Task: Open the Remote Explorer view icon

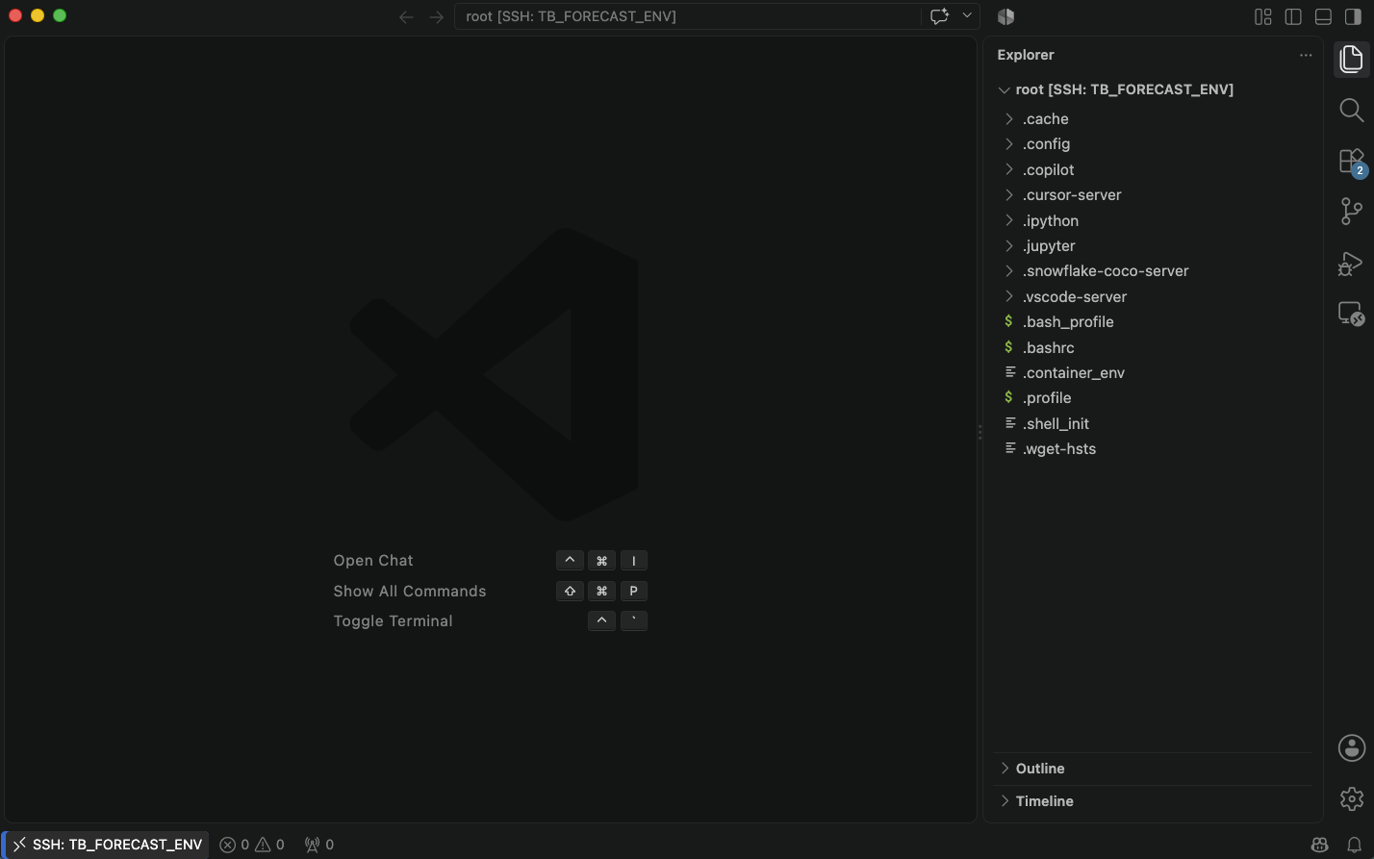Action: pos(1351,314)
